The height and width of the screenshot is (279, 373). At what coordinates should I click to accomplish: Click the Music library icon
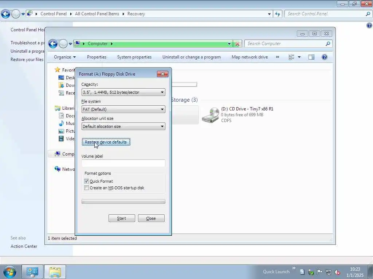61,124
